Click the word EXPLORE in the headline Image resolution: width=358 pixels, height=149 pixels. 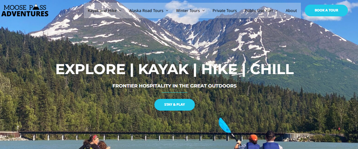point(90,69)
